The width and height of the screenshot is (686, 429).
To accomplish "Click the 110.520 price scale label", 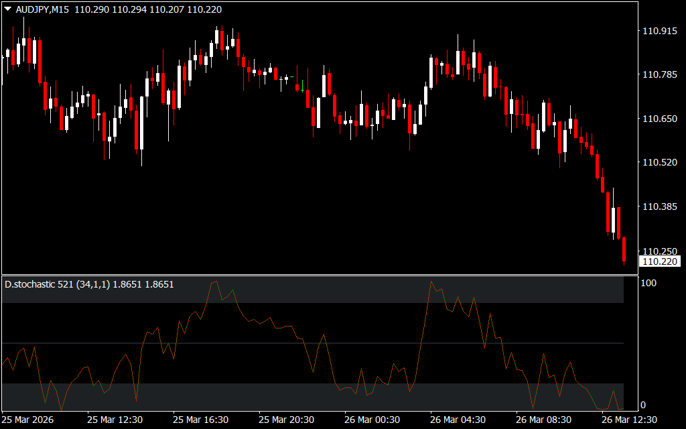I will click(x=659, y=163).
